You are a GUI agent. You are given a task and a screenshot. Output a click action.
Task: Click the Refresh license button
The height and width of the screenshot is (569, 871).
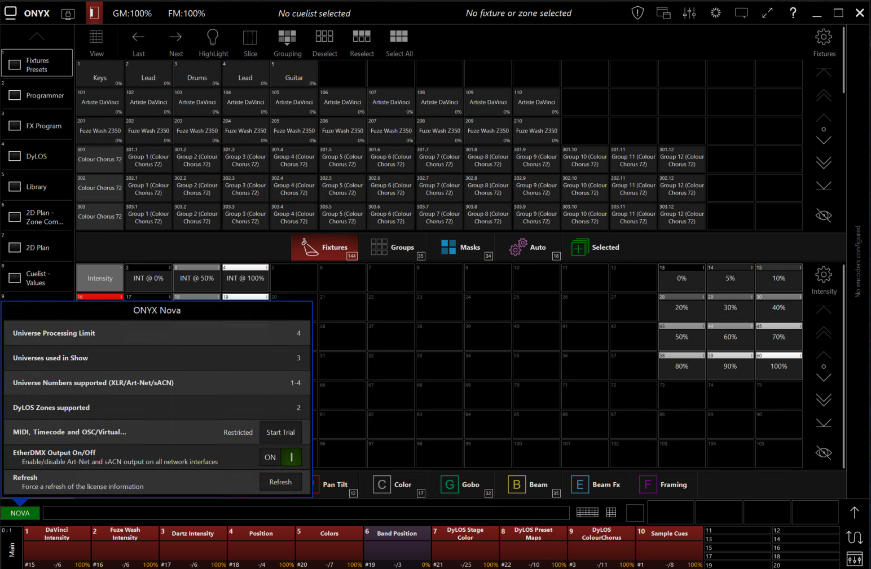click(x=280, y=482)
